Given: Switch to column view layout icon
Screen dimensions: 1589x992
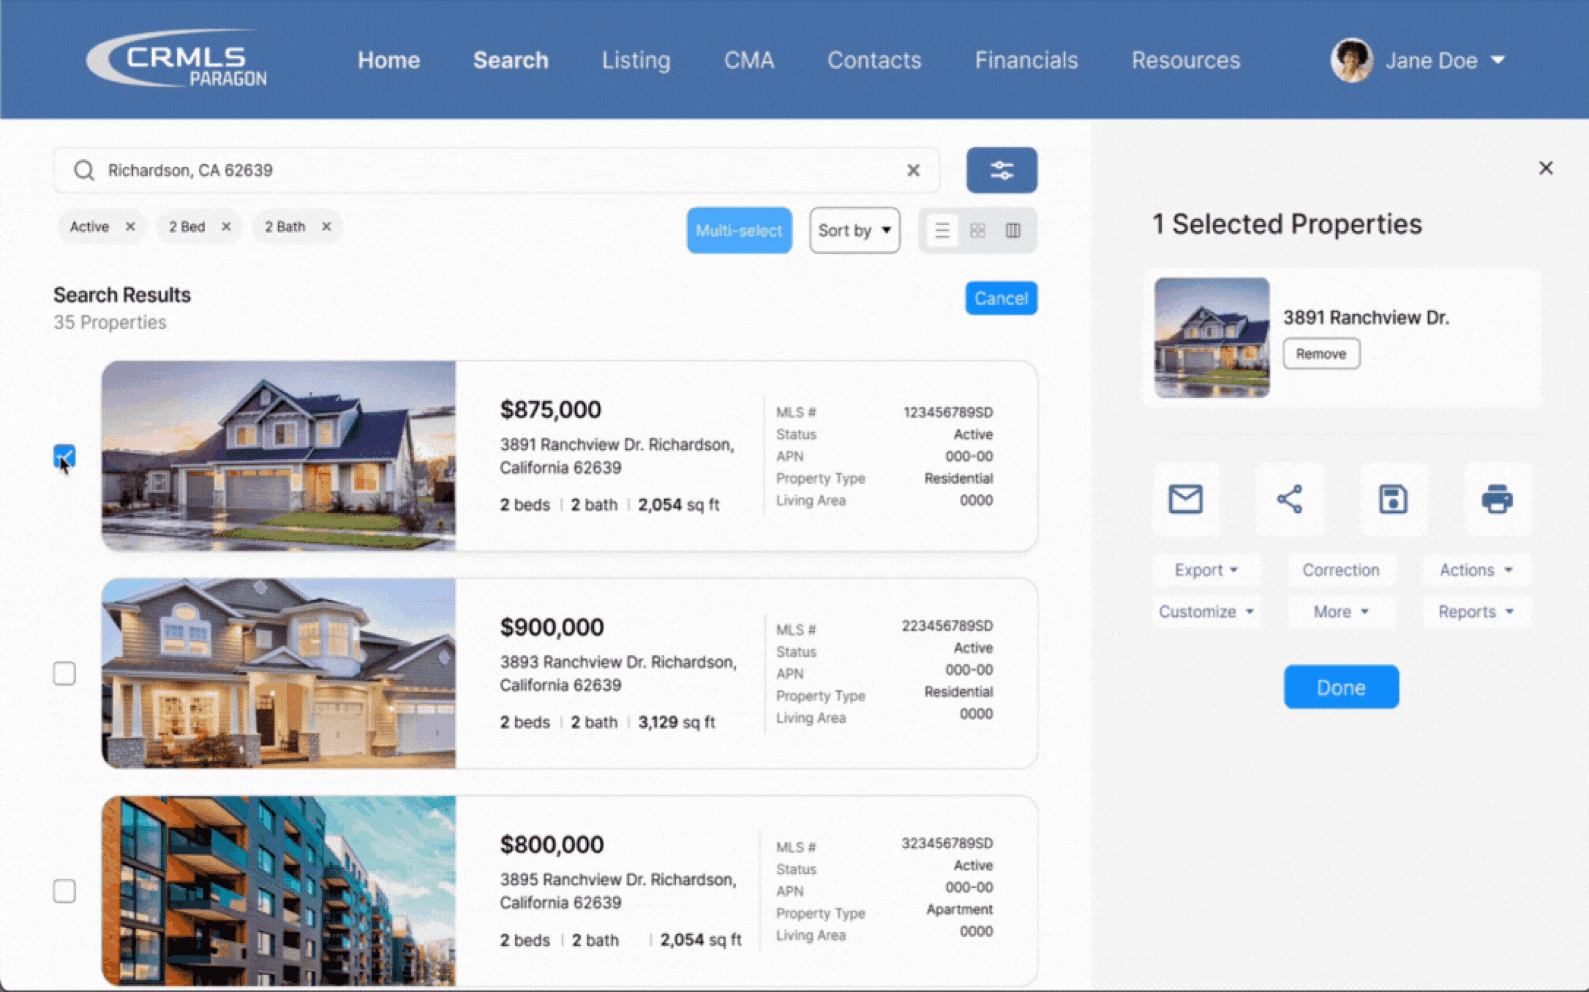Looking at the screenshot, I should [x=1013, y=231].
